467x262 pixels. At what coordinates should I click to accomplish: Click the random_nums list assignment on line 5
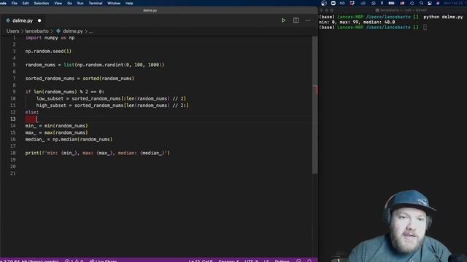95,65
